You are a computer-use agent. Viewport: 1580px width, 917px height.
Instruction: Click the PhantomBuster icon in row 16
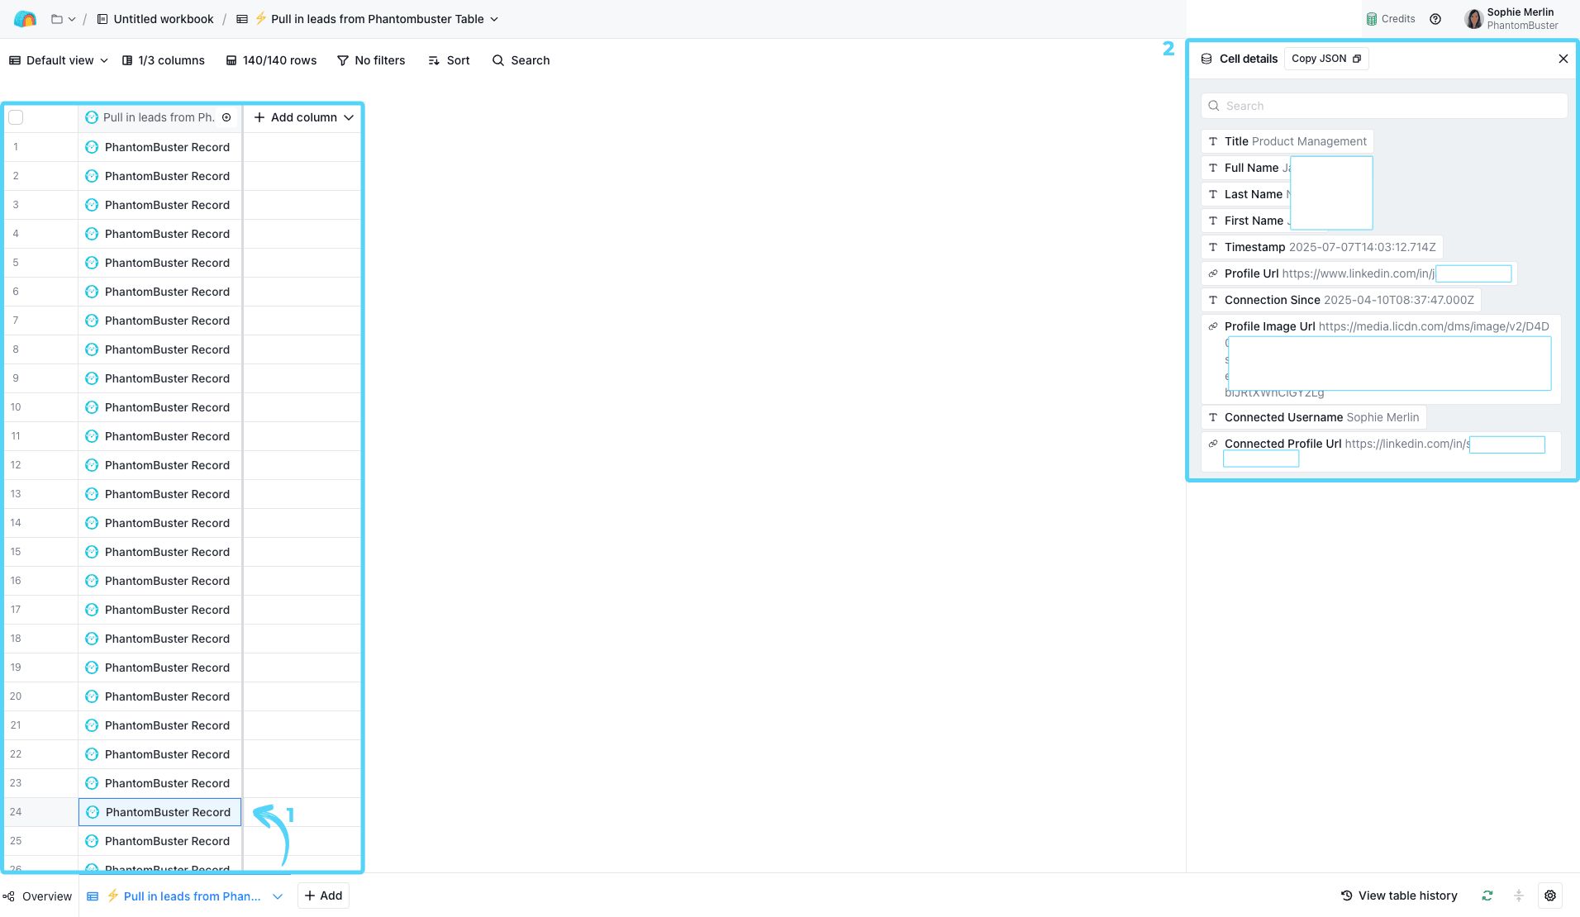pos(92,581)
